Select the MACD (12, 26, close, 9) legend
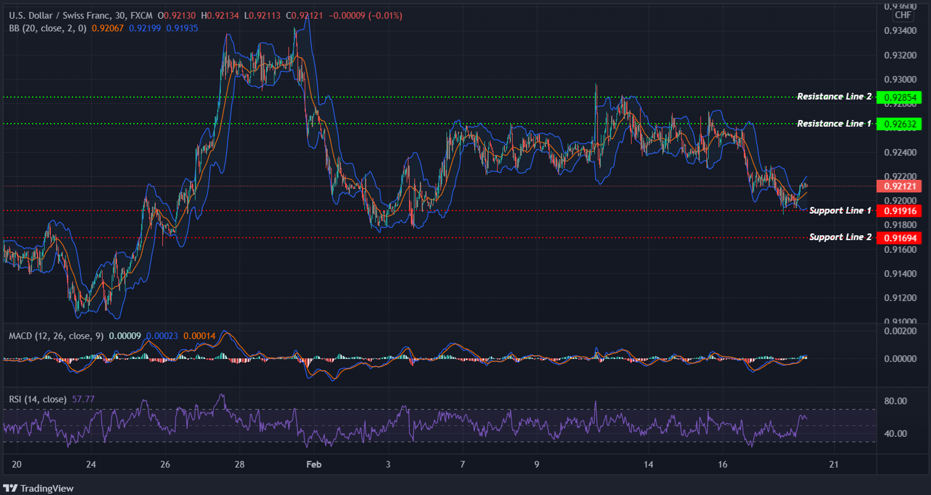This screenshot has width=931, height=495. (55, 336)
